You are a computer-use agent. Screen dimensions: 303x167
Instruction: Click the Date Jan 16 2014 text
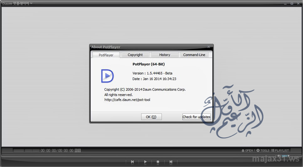click(154, 79)
